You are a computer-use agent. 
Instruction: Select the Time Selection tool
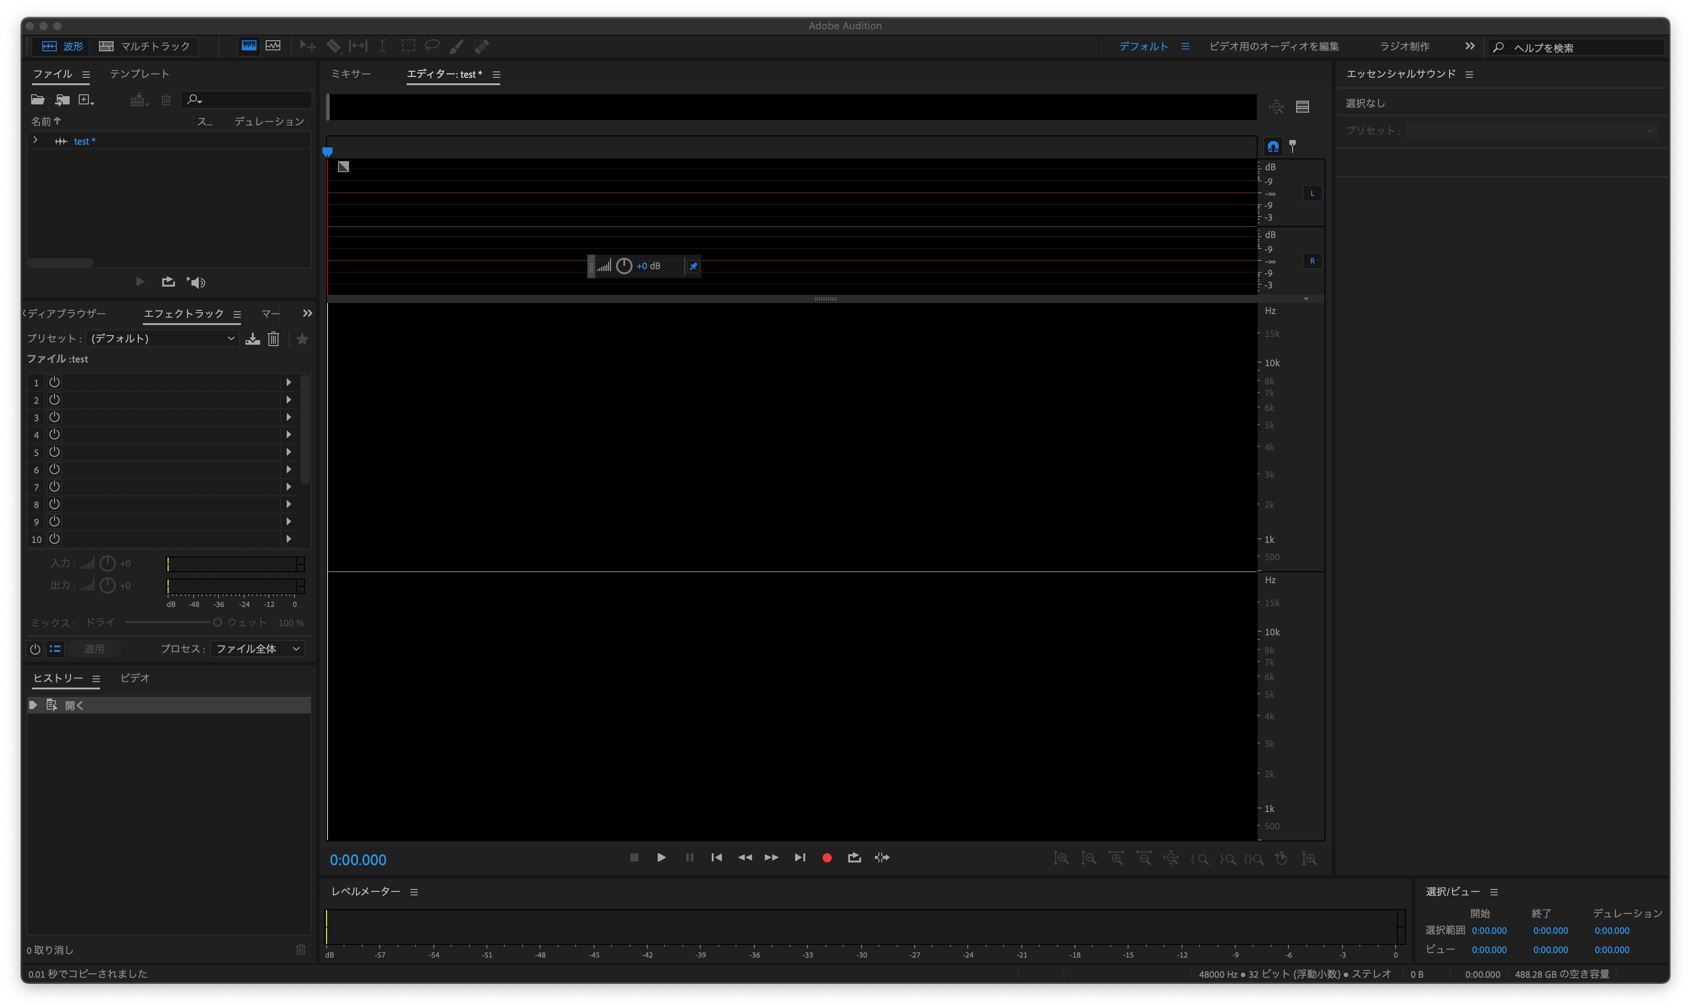382,46
